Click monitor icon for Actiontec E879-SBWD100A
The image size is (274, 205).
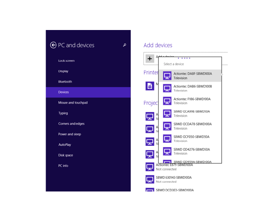pyautogui.click(x=150, y=167)
